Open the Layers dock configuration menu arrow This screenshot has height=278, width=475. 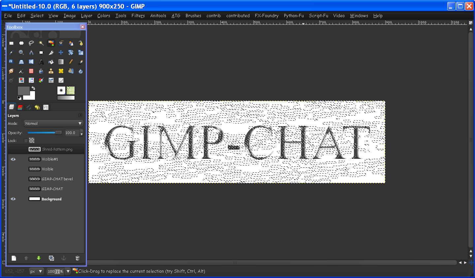coord(80,115)
